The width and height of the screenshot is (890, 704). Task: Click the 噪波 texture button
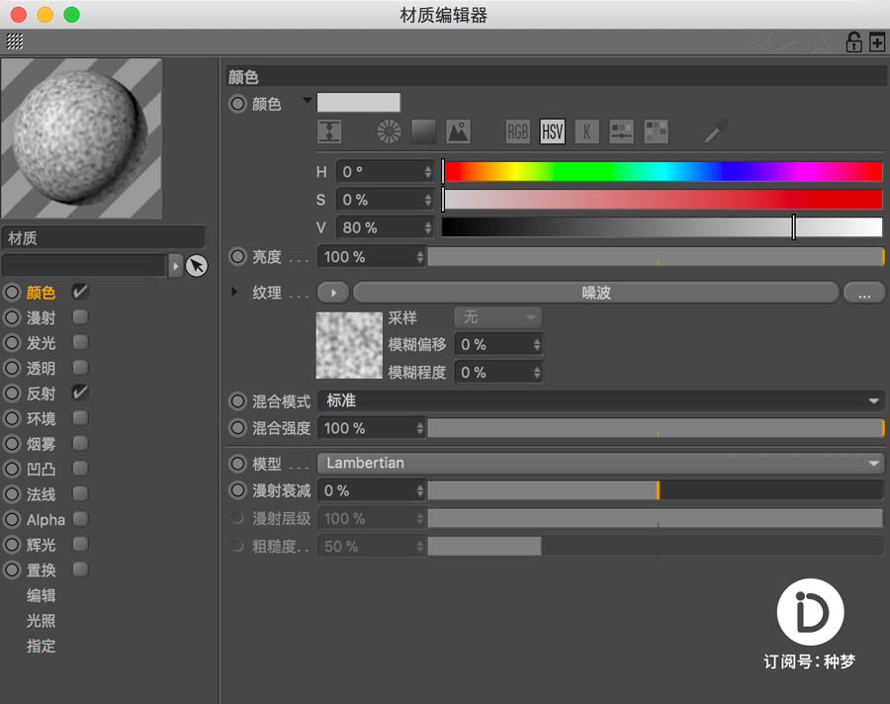(595, 293)
